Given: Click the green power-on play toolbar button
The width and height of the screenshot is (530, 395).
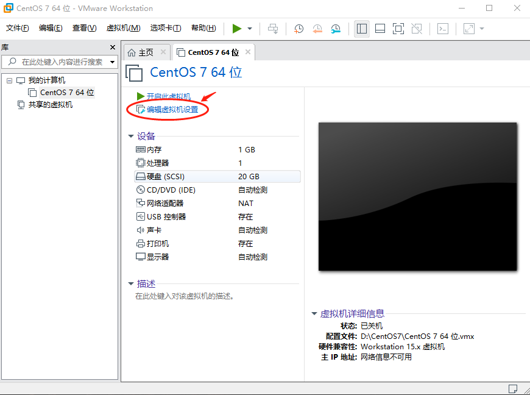Looking at the screenshot, I should coord(237,29).
